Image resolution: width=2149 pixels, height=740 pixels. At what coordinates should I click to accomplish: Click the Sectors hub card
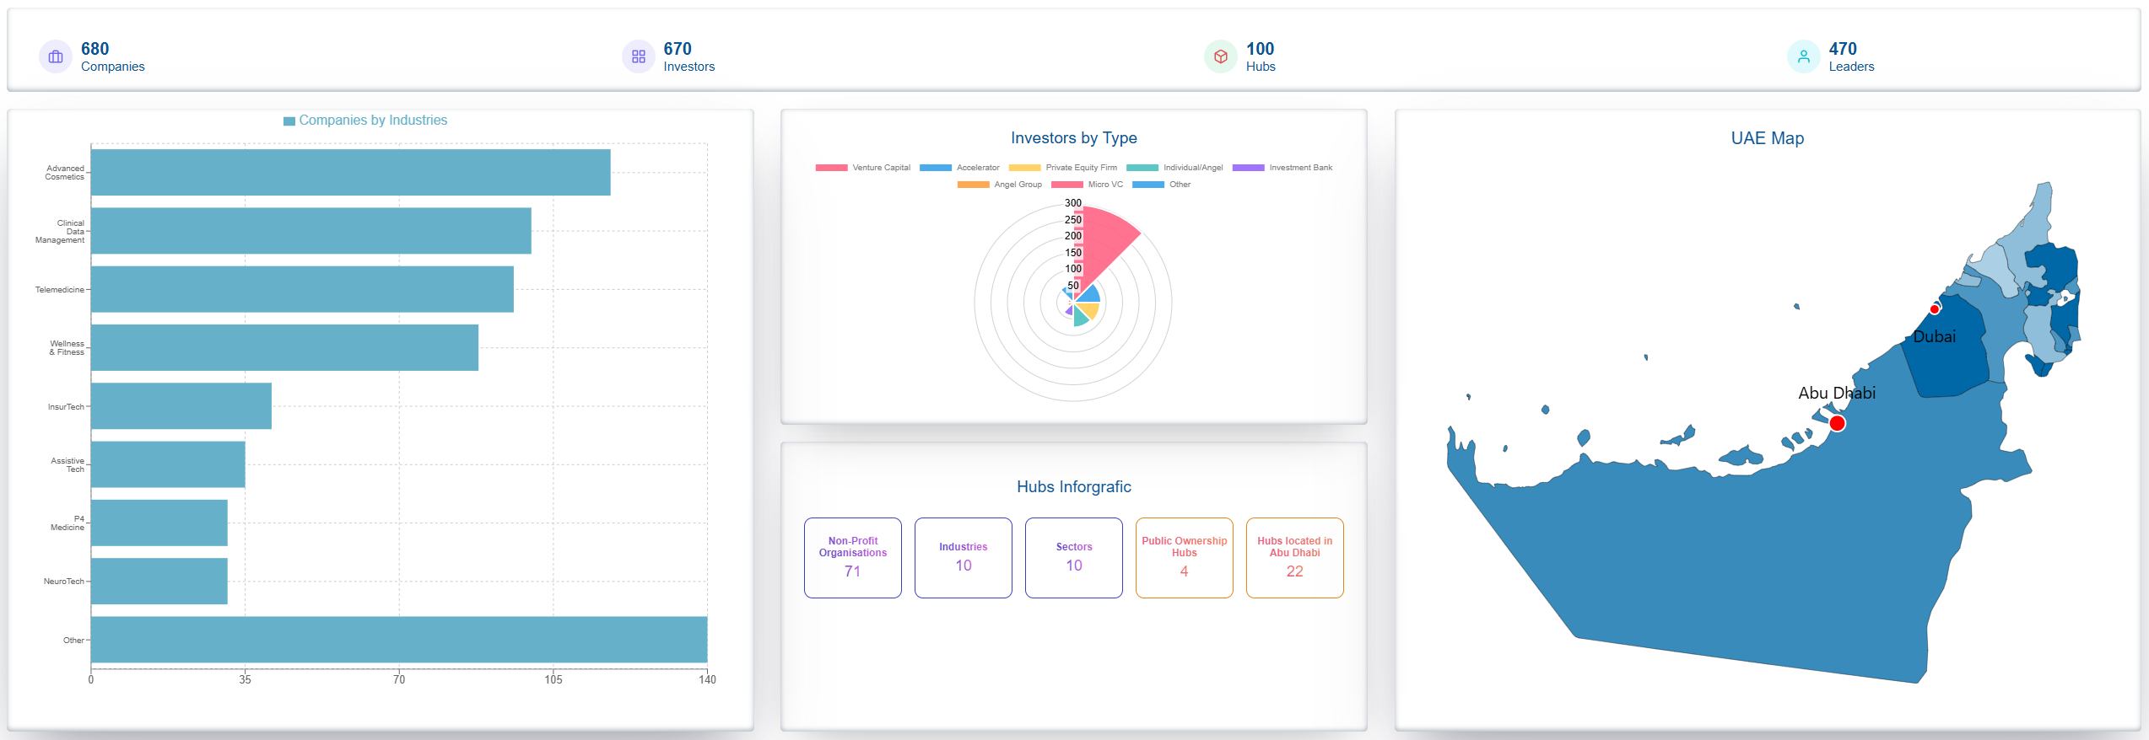tap(1073, 558)
